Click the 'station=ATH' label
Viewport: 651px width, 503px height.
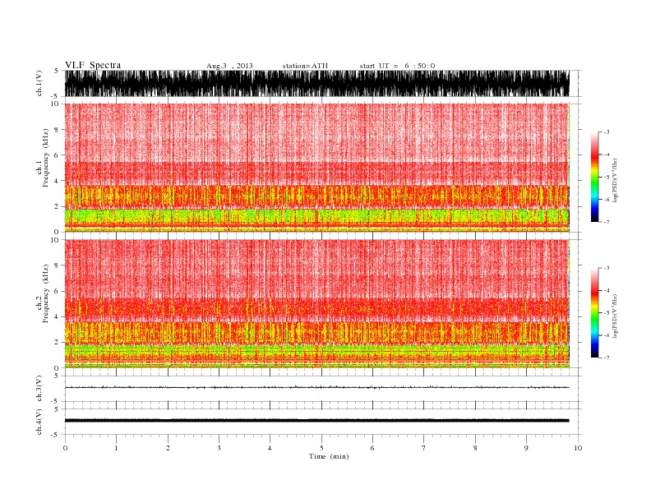pyautogui.click(x=305, y=66)
